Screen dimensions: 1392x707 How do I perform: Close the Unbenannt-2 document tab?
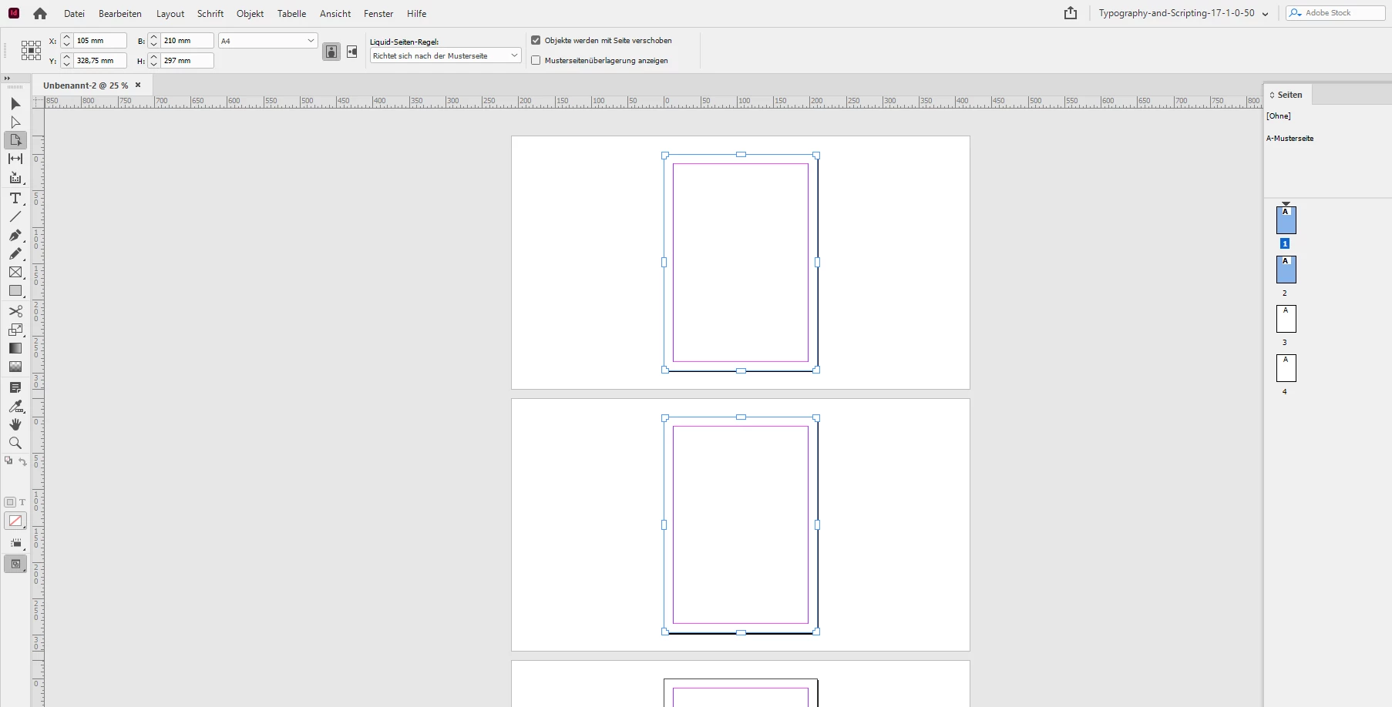click(x=138, y=85)
